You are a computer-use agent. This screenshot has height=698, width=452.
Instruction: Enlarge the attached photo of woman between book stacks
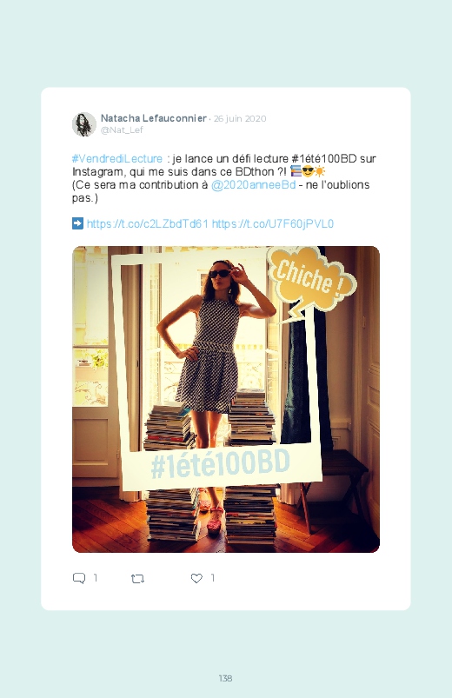tap(226, 399)
